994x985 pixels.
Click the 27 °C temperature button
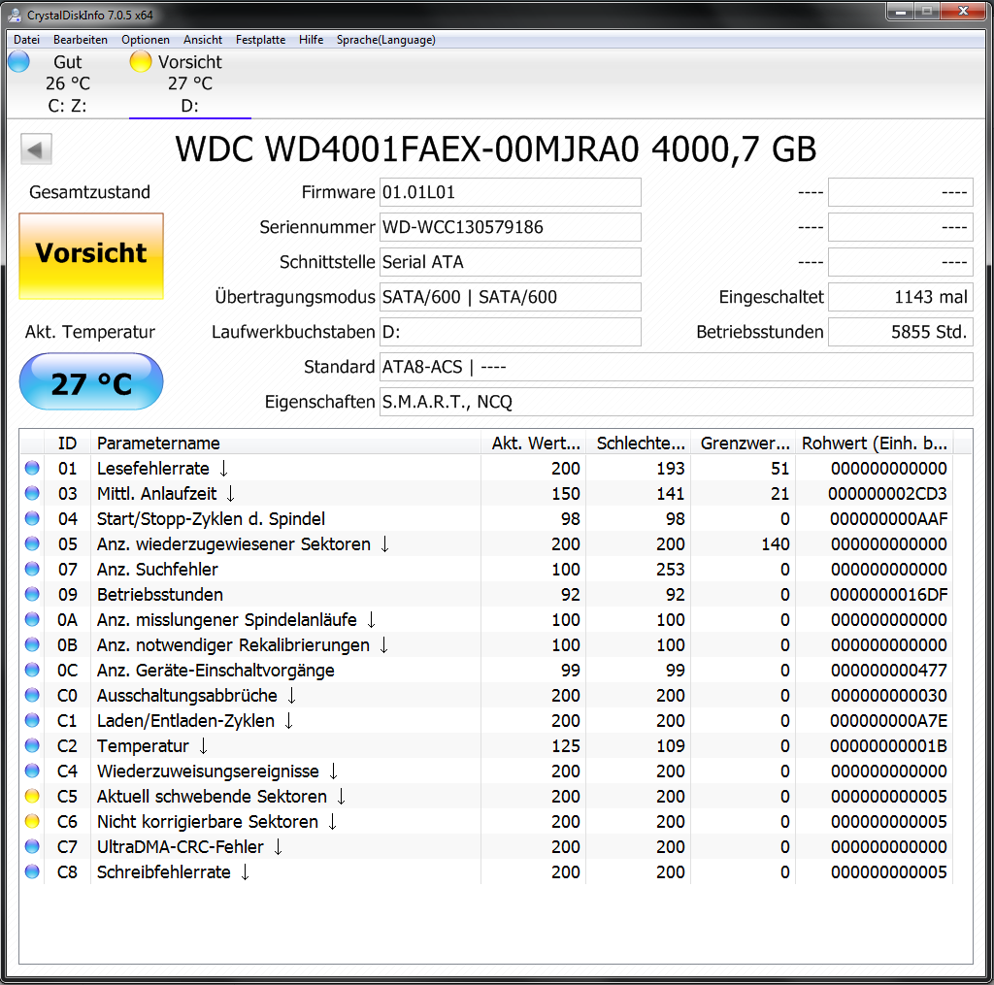click(91, 381)
